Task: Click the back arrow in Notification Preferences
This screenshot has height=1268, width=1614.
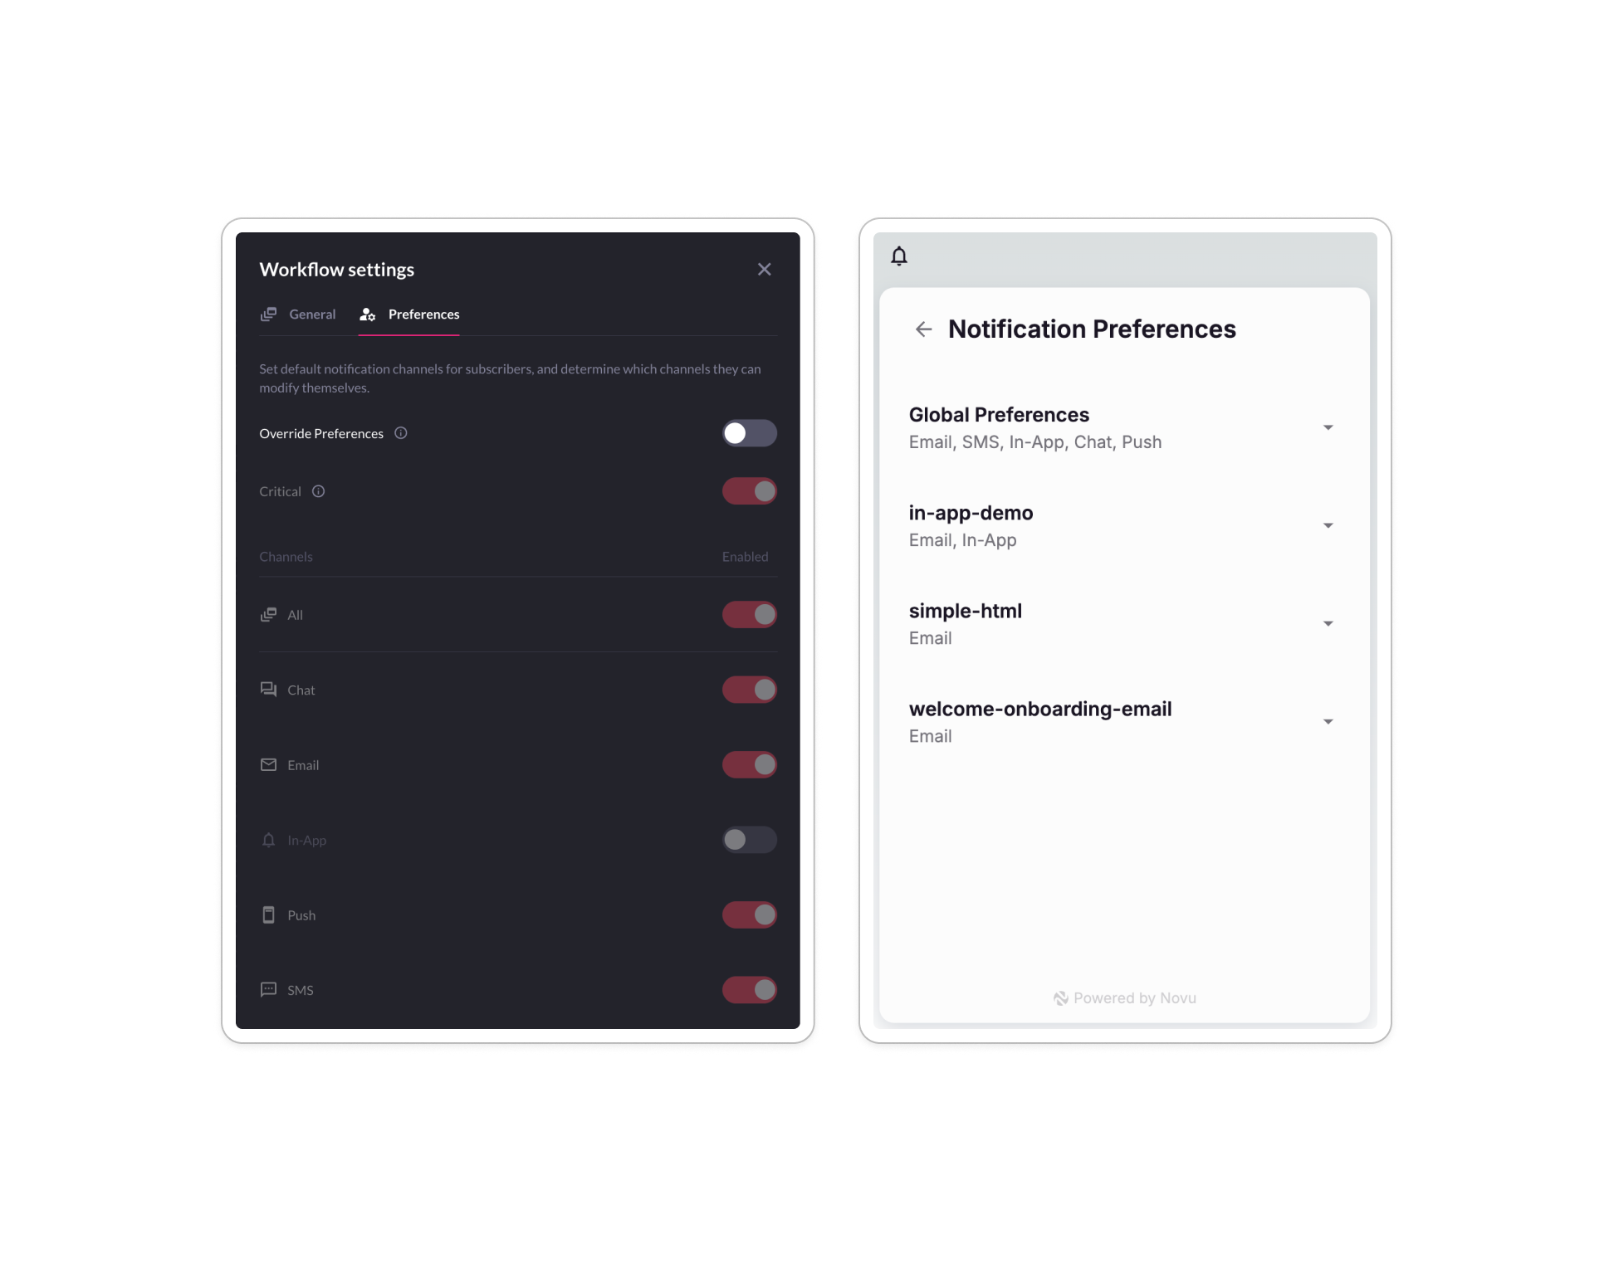Action: pyautogui.click(x=927, y=329)
